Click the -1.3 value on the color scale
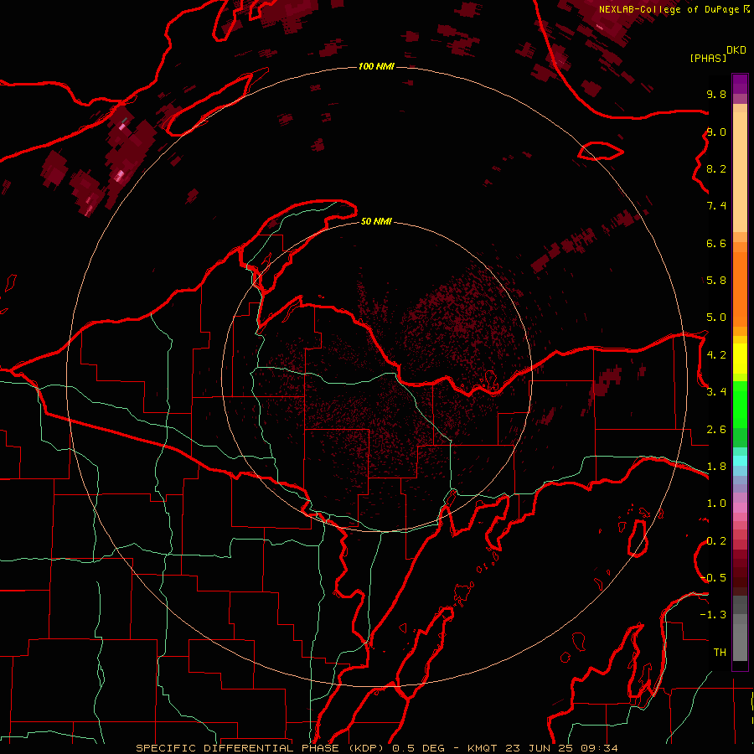This screenshot has height=754, width=754. coord(714,615)
